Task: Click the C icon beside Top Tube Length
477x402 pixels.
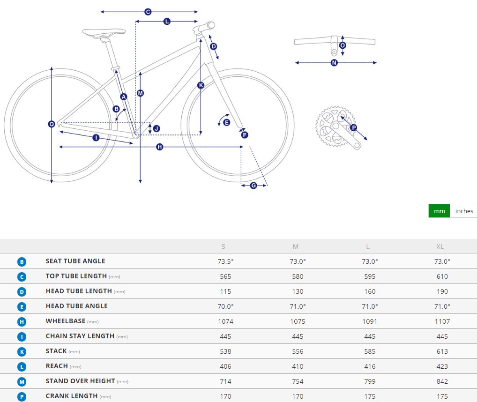Action: 22,277
